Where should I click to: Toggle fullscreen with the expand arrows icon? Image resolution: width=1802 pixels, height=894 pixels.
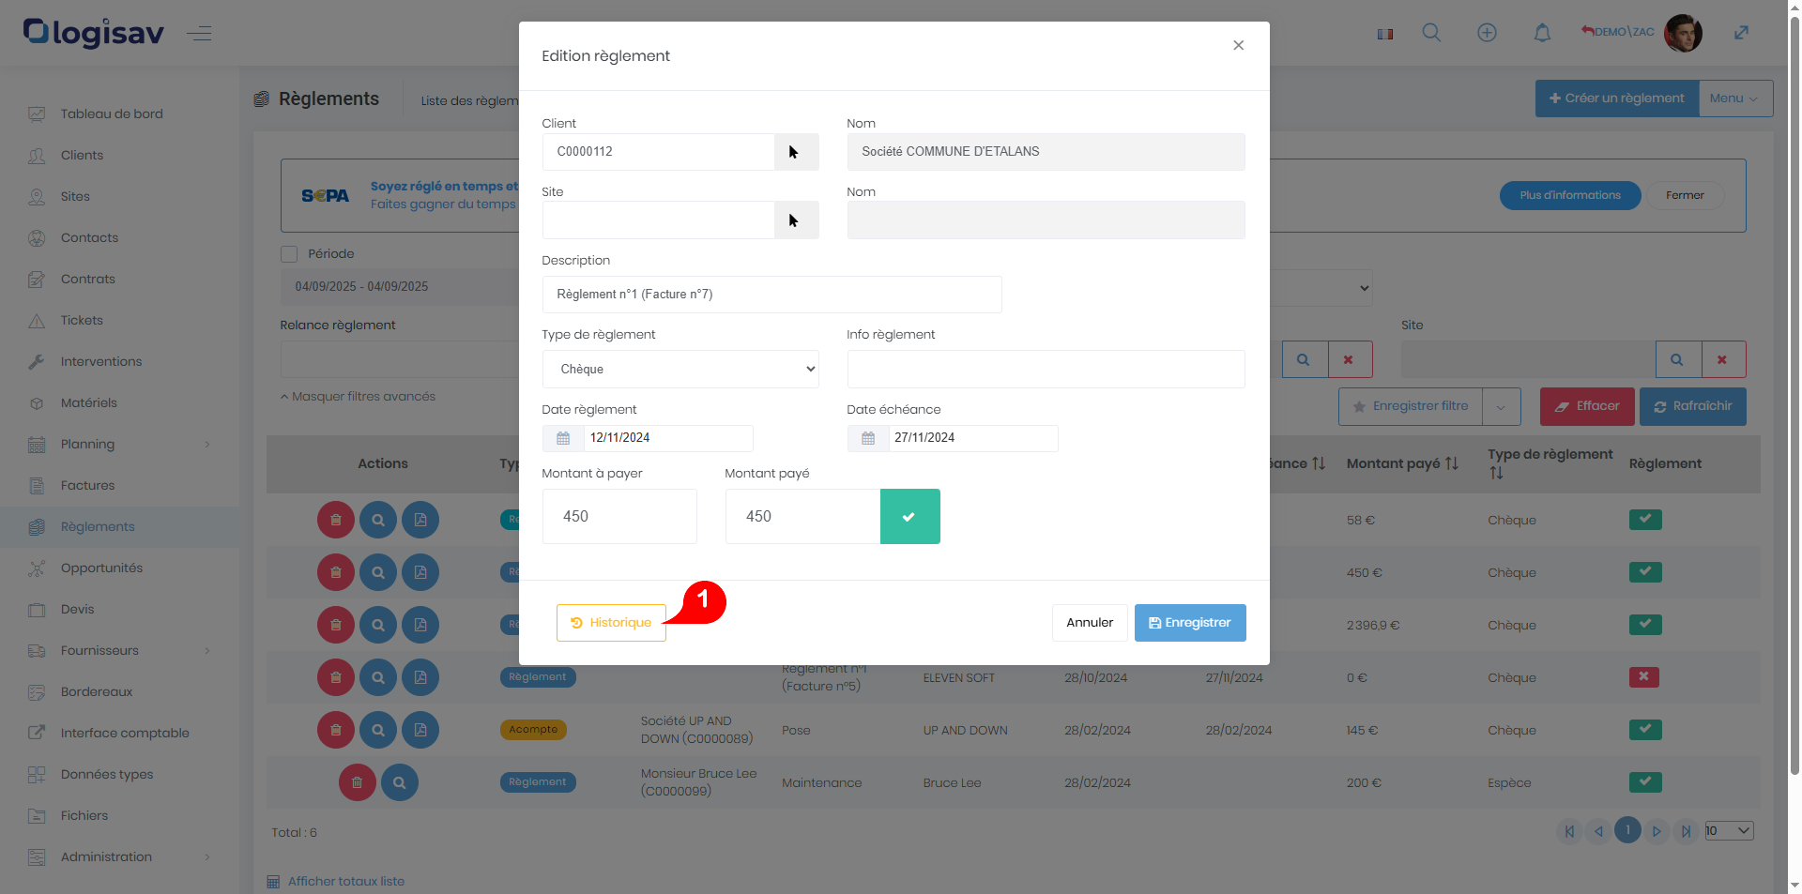(1741, 33)
